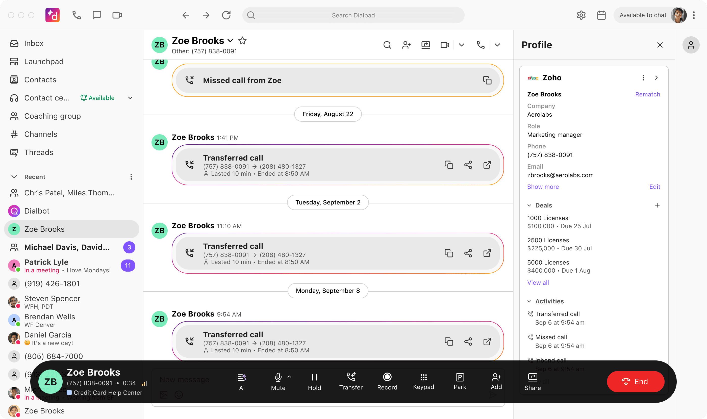Mute the microphone

pos(278,381)
